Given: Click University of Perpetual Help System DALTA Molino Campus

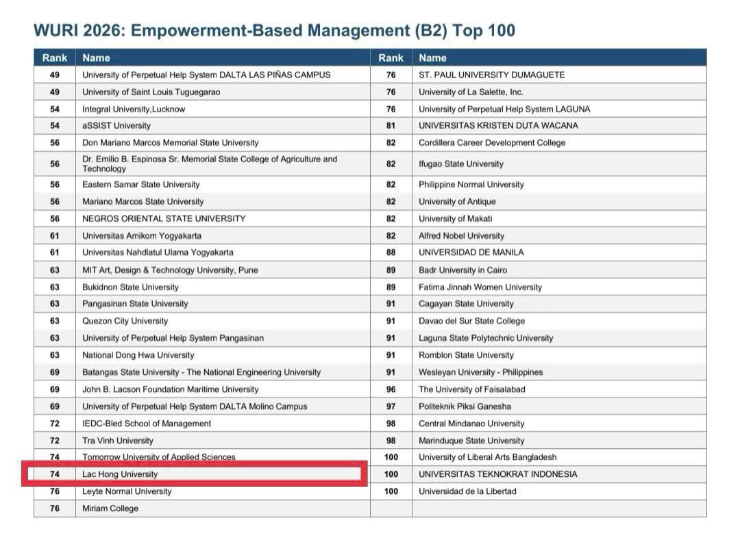Looking at the screenshot, I should [195, 406].
